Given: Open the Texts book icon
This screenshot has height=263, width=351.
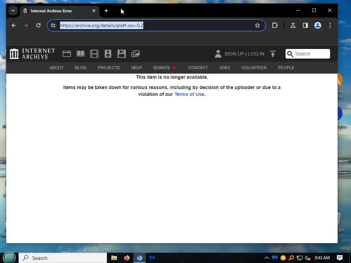Looking at the screenshot, I should (81, 54).
